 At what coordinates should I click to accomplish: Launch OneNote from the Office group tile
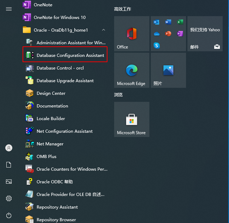coord(180,34)
